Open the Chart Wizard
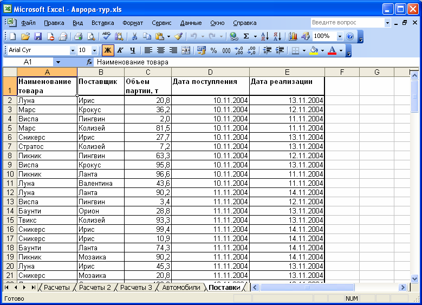This screenshot has width=422, height=305. pos(293,36)
